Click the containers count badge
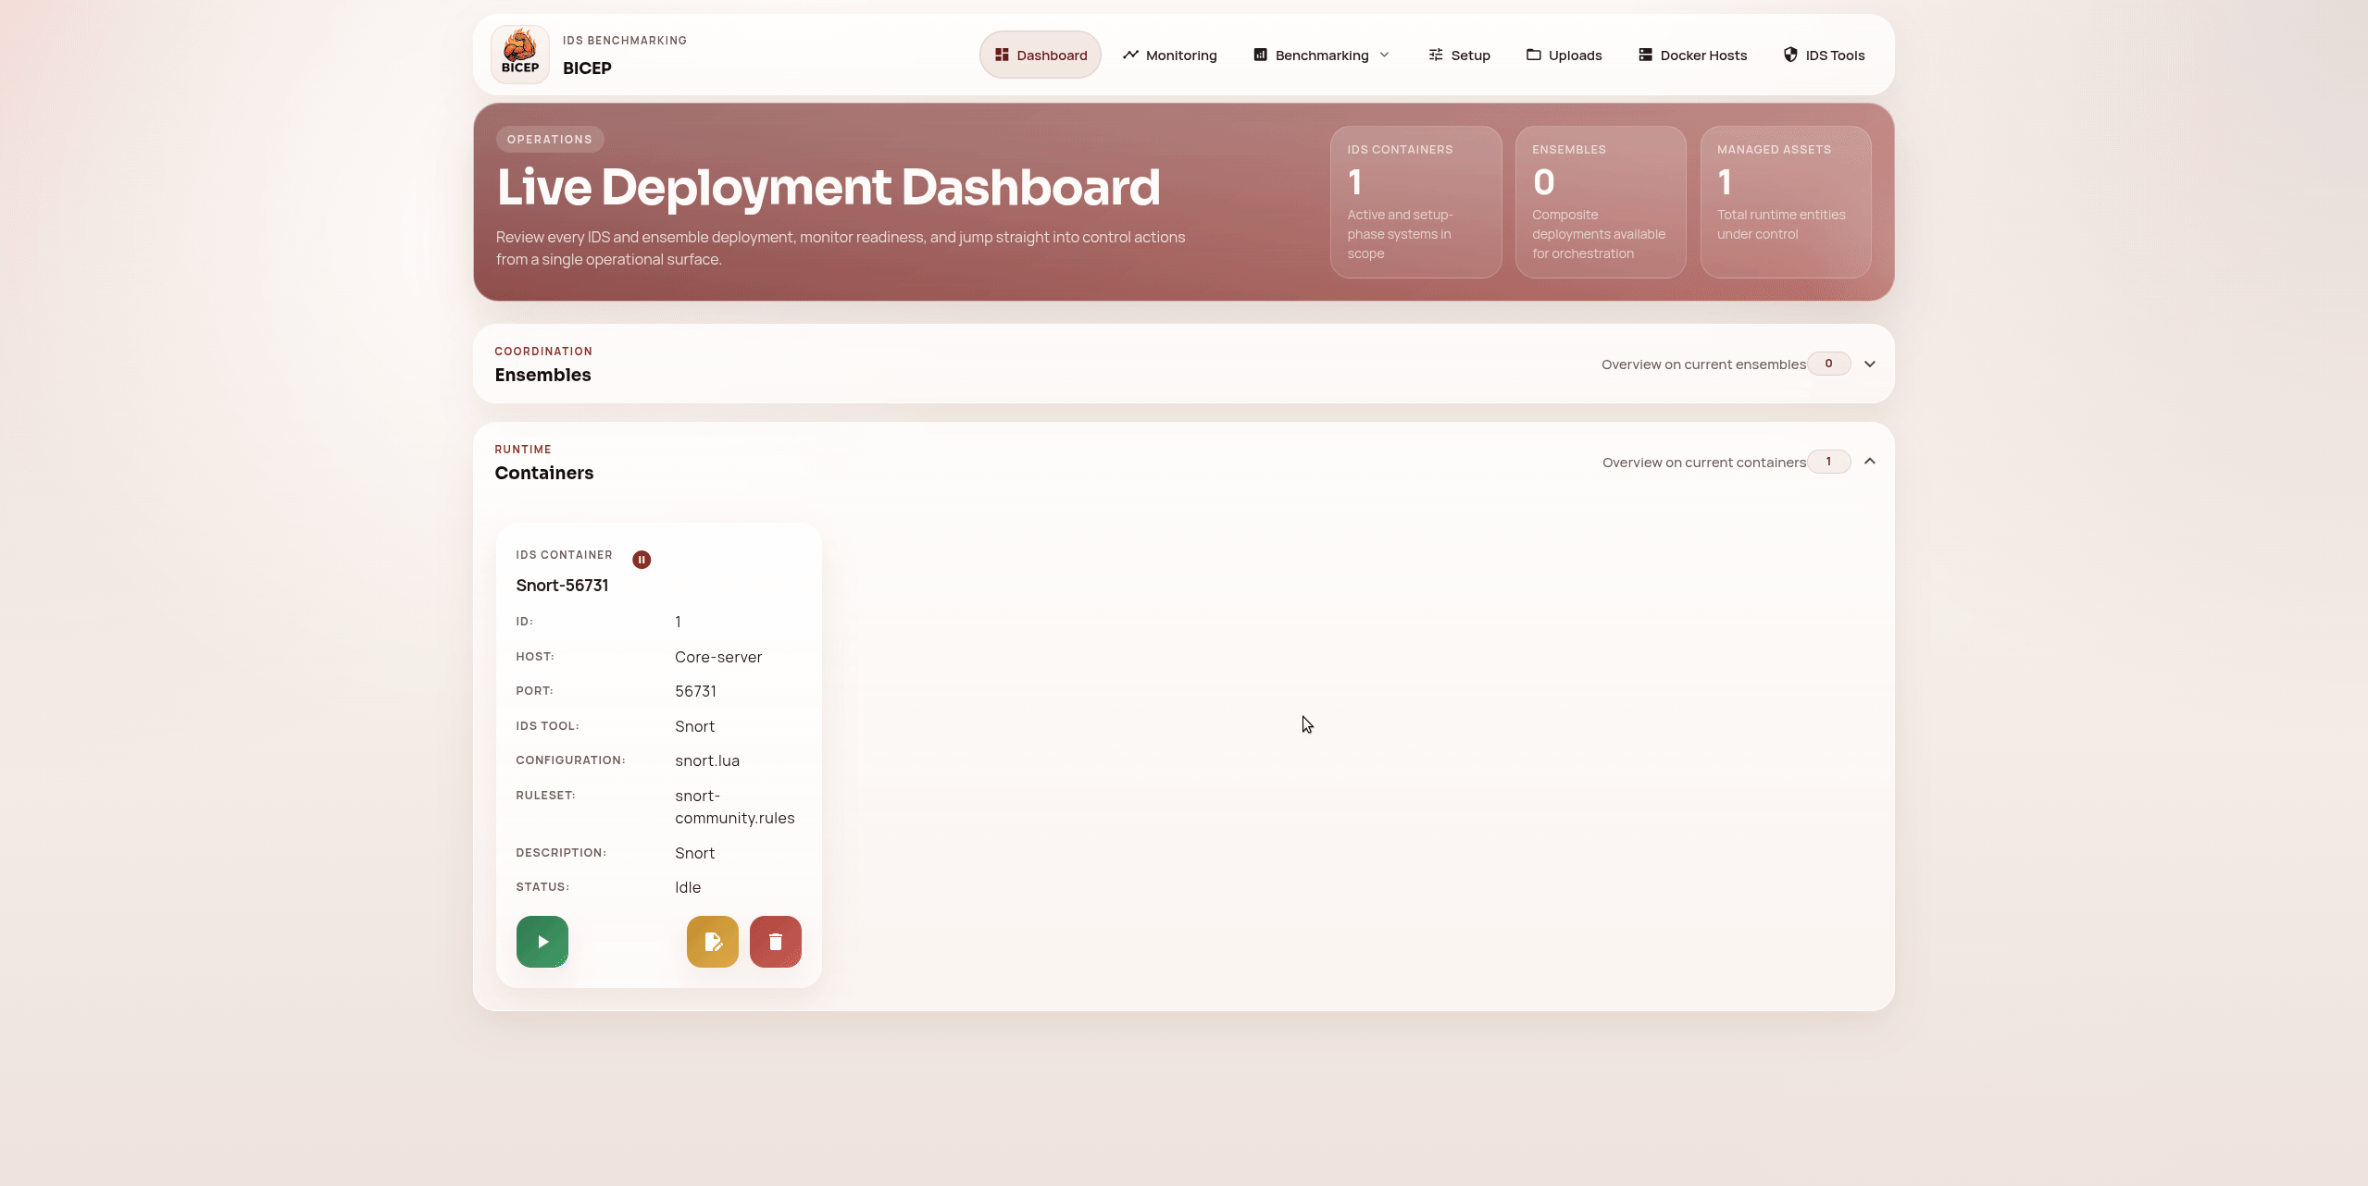The width and height of the screenshot is (2368, 1186). (1828, 462)
